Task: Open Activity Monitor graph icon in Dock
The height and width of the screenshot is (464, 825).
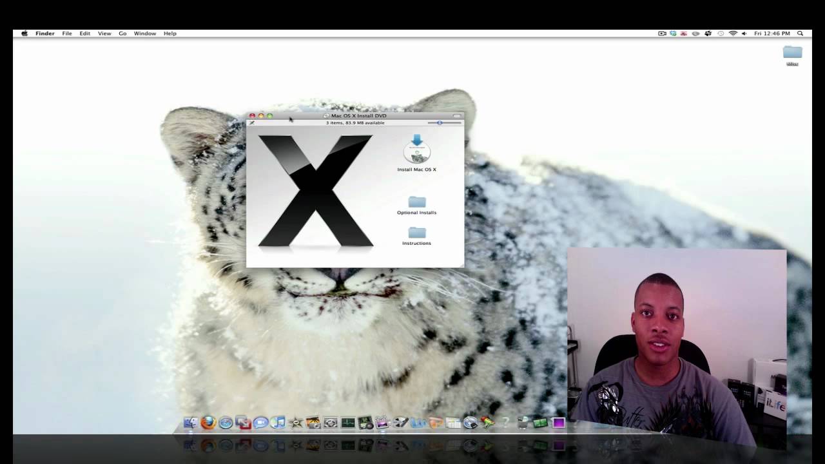Action: (x=347, y=423)
